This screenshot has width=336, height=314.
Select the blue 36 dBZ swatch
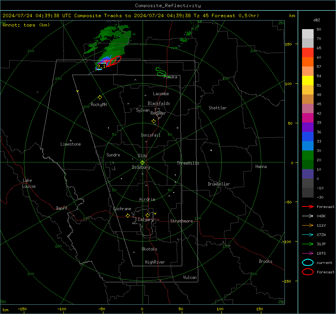click(x=308, y=136)
